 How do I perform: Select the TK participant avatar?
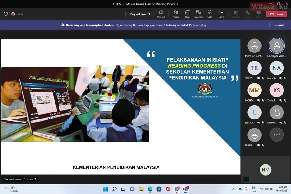coord(254,68)
